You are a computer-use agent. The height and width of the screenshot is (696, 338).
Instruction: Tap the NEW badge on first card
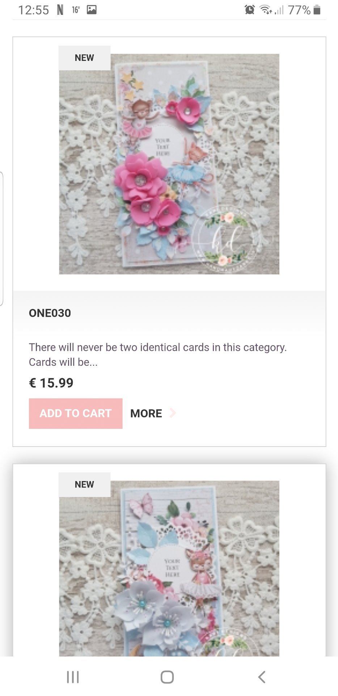[x=84, y=58]
